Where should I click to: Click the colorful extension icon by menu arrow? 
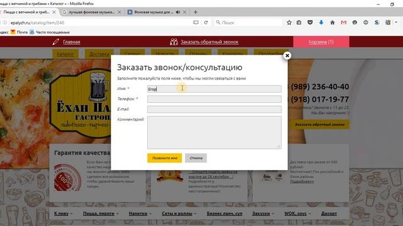click(388, 23)
